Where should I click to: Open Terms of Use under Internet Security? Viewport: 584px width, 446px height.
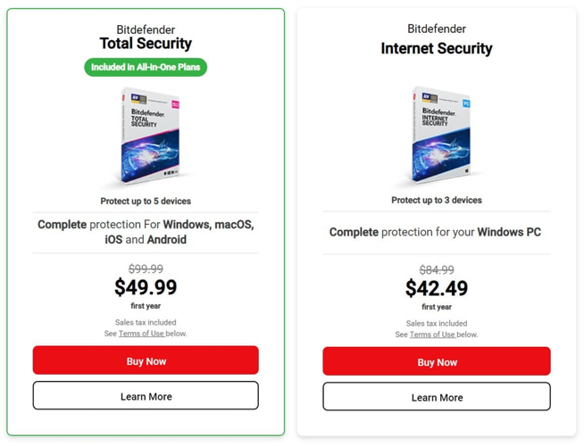pyautogui.click(x=432, y=334)
